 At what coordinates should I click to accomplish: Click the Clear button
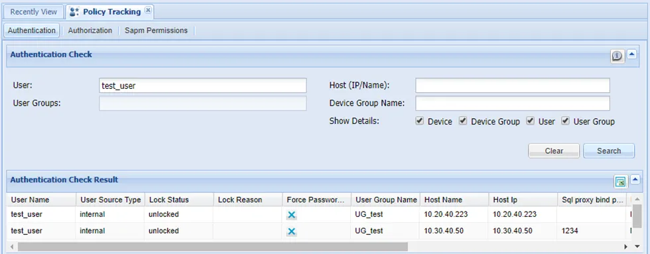pos(554,151)
